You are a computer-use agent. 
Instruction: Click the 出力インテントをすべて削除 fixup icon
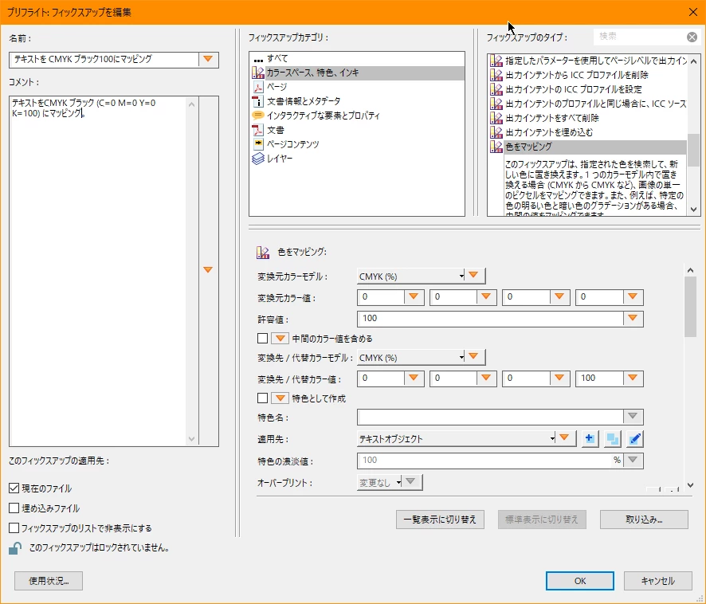coord(496,118)
